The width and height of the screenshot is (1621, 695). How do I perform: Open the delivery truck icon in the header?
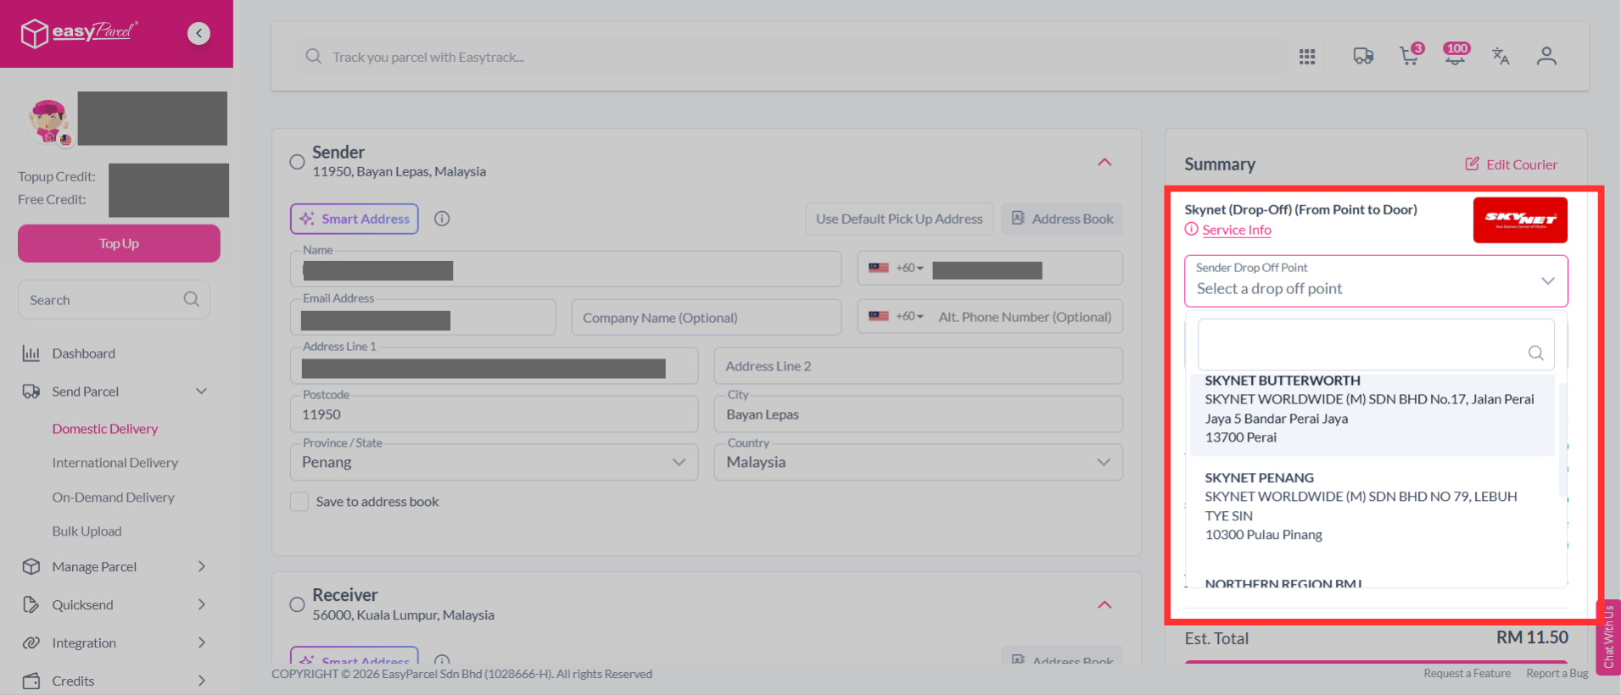click(x=1363, y=56)
